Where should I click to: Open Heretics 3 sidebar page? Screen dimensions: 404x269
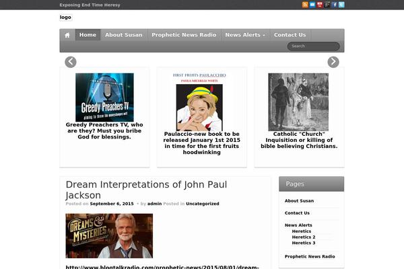[304, 243]
